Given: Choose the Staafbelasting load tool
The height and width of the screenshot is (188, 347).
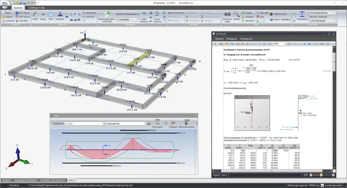Looking at the screenshot, I should point(144,17).
